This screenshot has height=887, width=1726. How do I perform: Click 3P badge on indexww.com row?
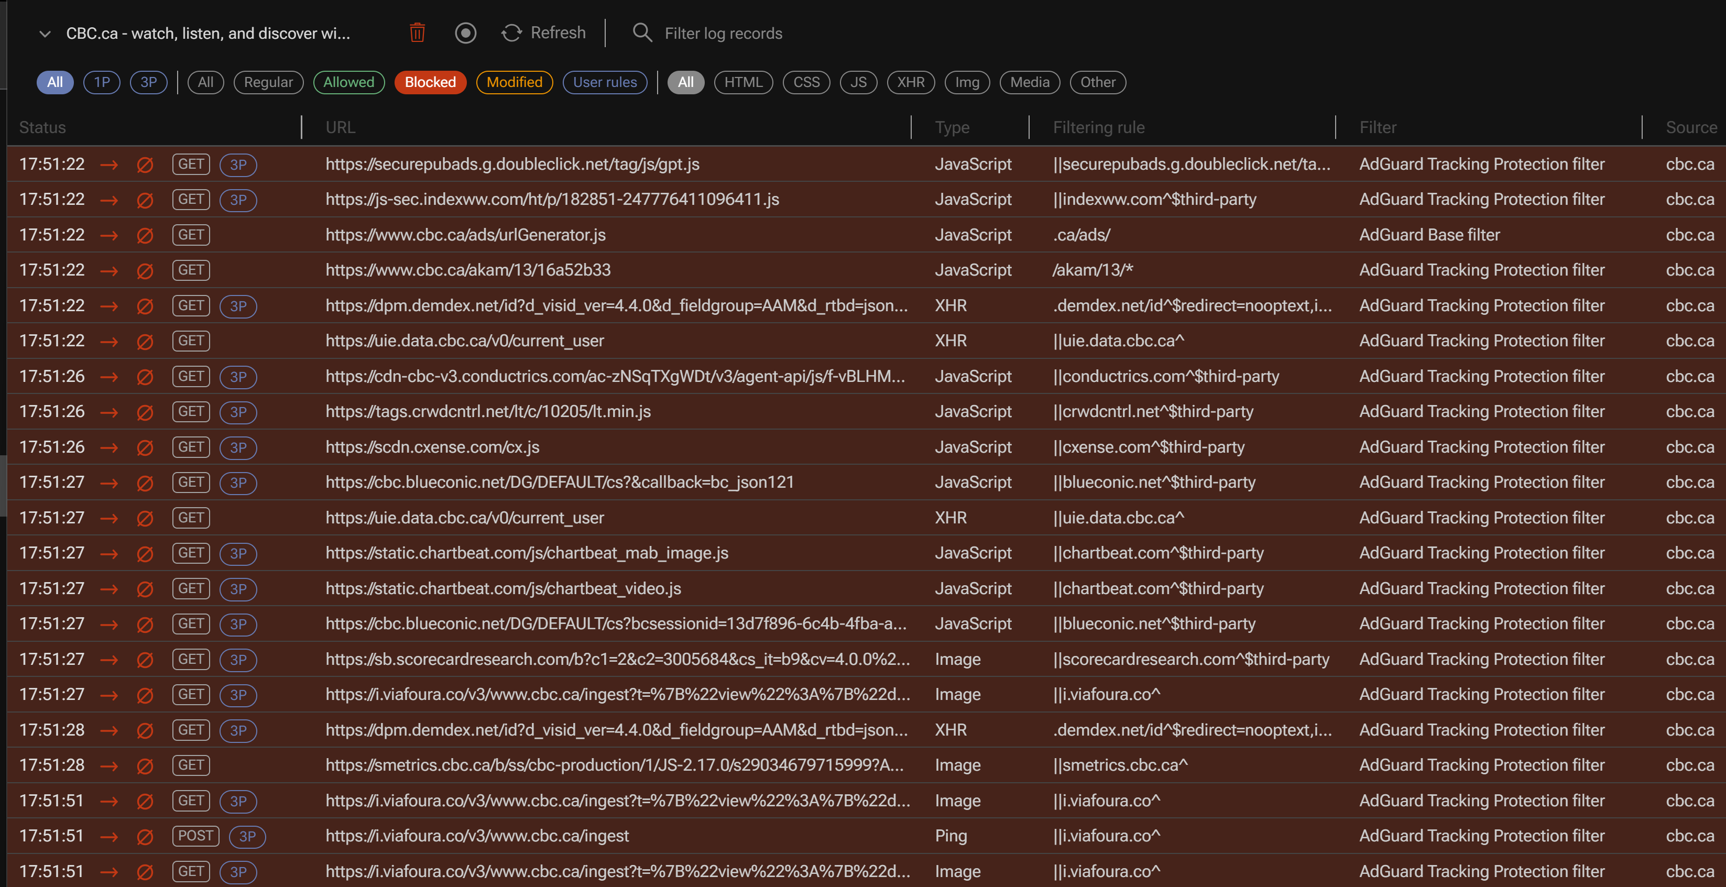pos(238,200)
